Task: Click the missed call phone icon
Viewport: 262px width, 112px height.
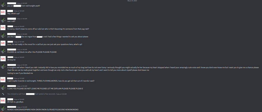Action: (3, 94)
